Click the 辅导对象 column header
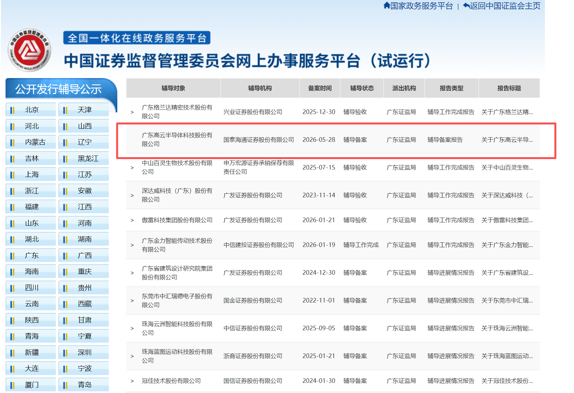The width and height of the screenshot is (574, 393). [x=173, y=88]
